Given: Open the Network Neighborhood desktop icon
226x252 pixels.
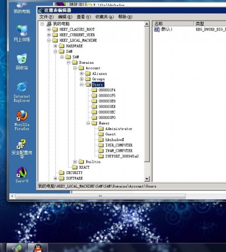Looking at the screenshot, I should tap(22, 33).
